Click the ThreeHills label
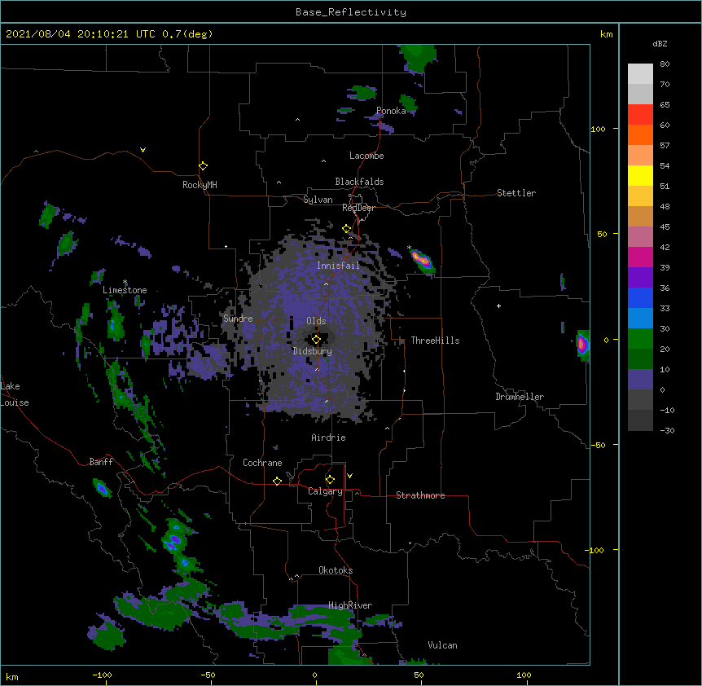The width and height of the screenshot is (702, 686). pos(435,341)
